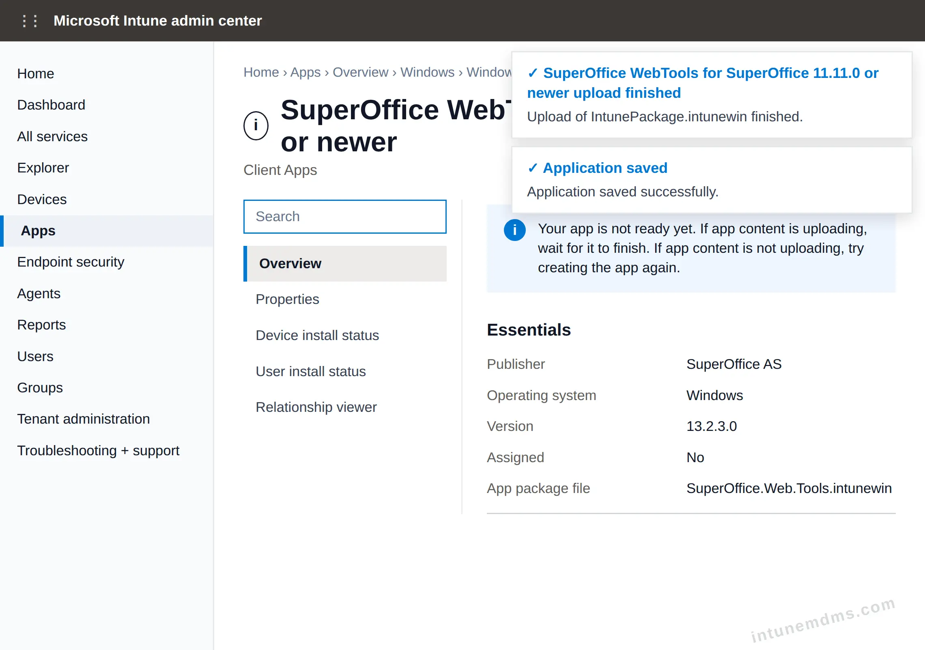This screenshot has height=650, width=925.
Task: Open Device install status
Action: pos(345,335)
